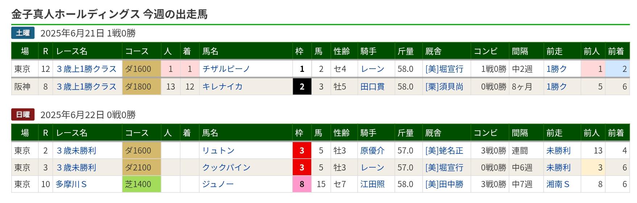Click the black frame number 2 badge

point(302,87)
